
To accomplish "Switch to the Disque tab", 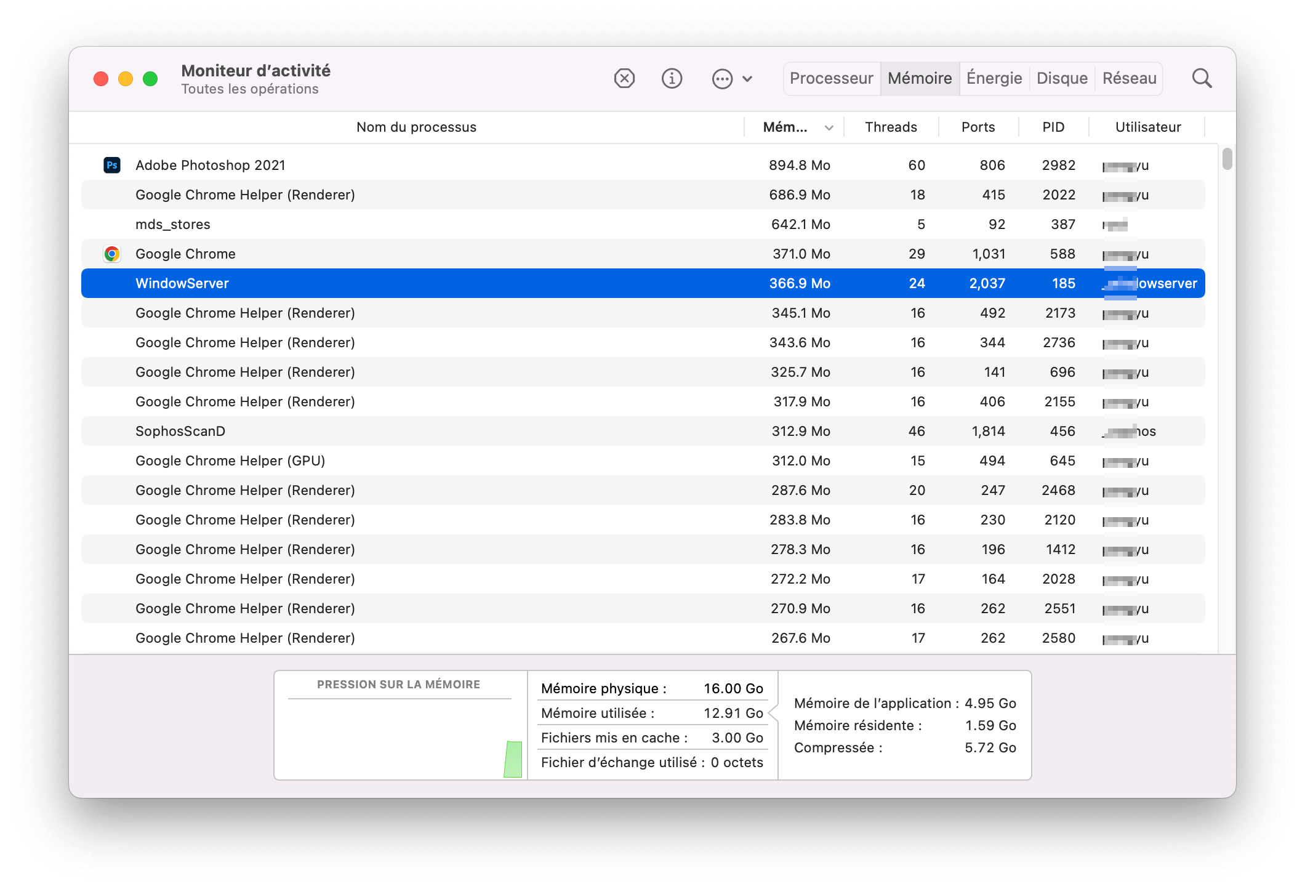I will point(1062,79).
